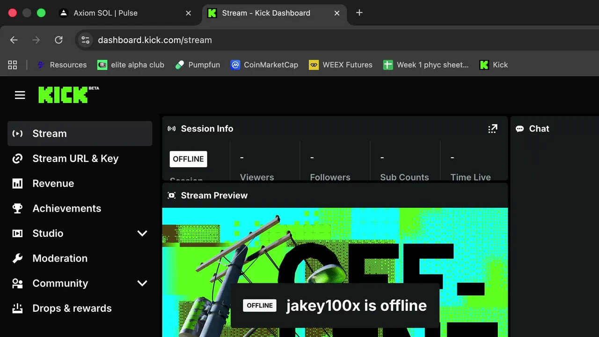Go back in browser history
Image resolution: width=599 pixels, height=337 pixels.
[14, 40]
